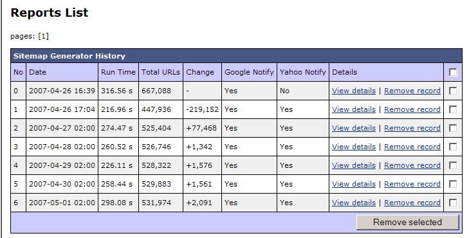This screenshot has width=469, height=238.
Task: Tick the checkbox for 2007-05-01 record
Action: tap(453, 203)
